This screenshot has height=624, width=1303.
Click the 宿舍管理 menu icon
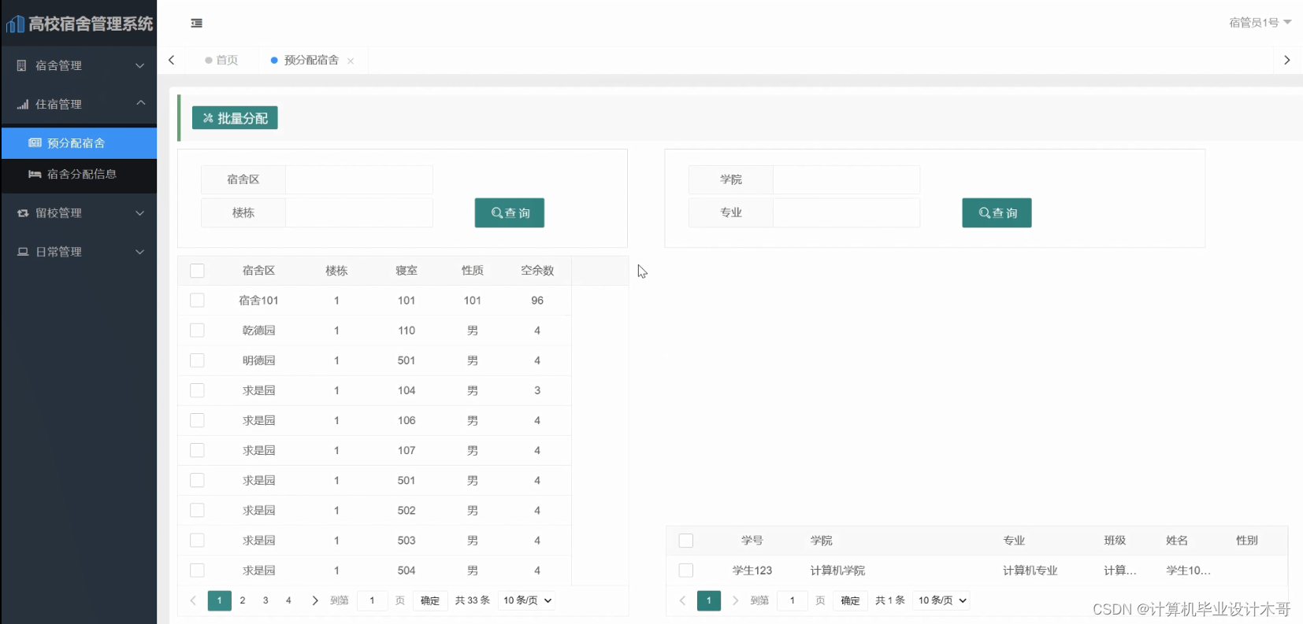[x=22, y=65]
